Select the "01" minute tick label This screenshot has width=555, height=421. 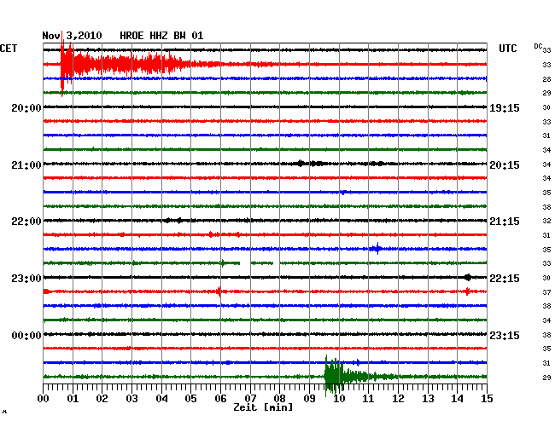pyautogui.click(x=73, y=399)
